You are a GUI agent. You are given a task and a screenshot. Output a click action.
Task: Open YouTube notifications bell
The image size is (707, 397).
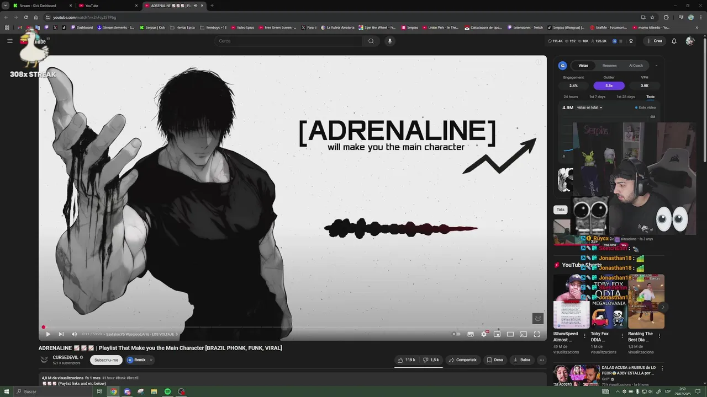pyautogui.click(x=674, y=41)
